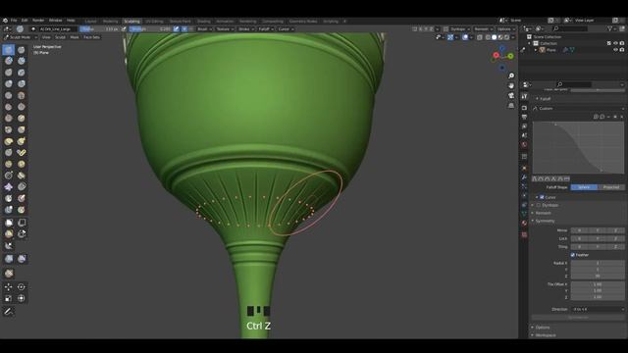
Task: Click the viewport pan hand icon
Action: click(511, 85)
